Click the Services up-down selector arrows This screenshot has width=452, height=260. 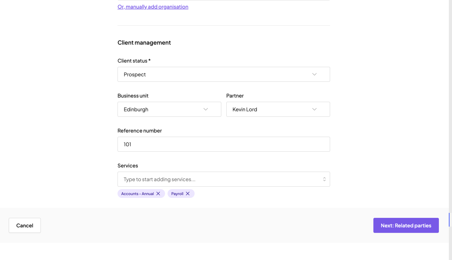click(324, 179)
